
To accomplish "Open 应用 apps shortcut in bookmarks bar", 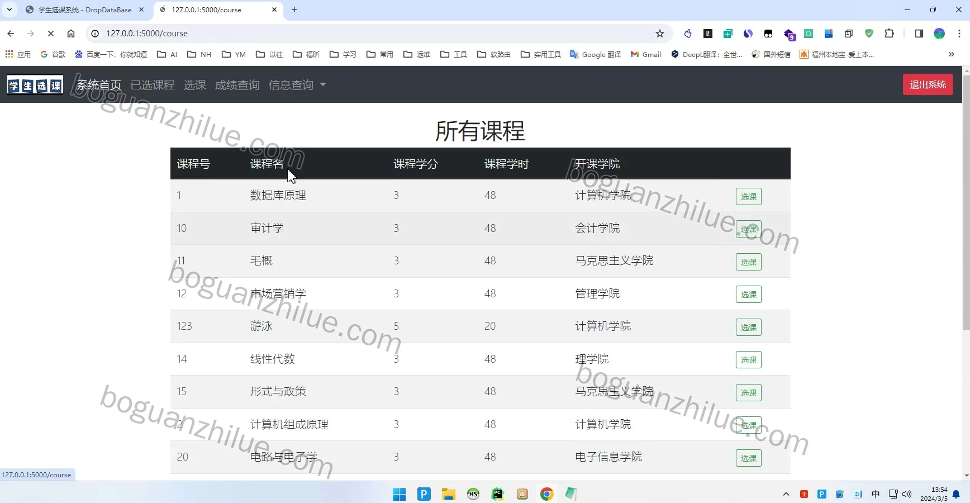I will pyautogui.click(x=18, y=54).
